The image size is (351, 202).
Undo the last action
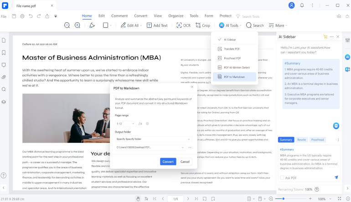[31, 16]
